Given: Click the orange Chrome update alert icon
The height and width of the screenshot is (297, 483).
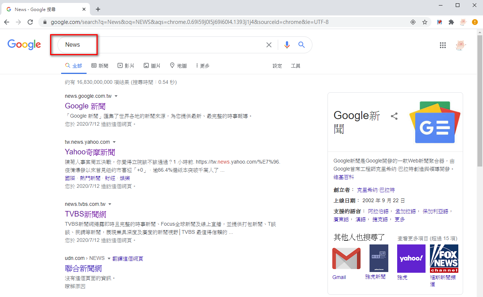Looking at the screenshot, I should pos(475,22).
